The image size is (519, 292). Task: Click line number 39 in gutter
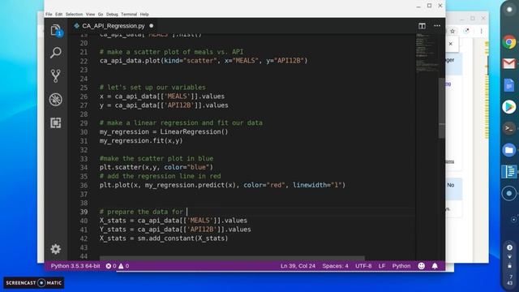pyautogui.click(x=84, y=212)
